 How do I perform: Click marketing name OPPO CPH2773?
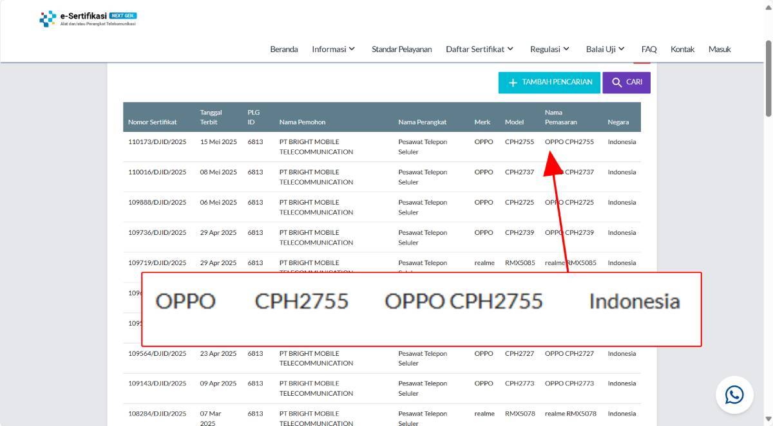click(569, 383)
